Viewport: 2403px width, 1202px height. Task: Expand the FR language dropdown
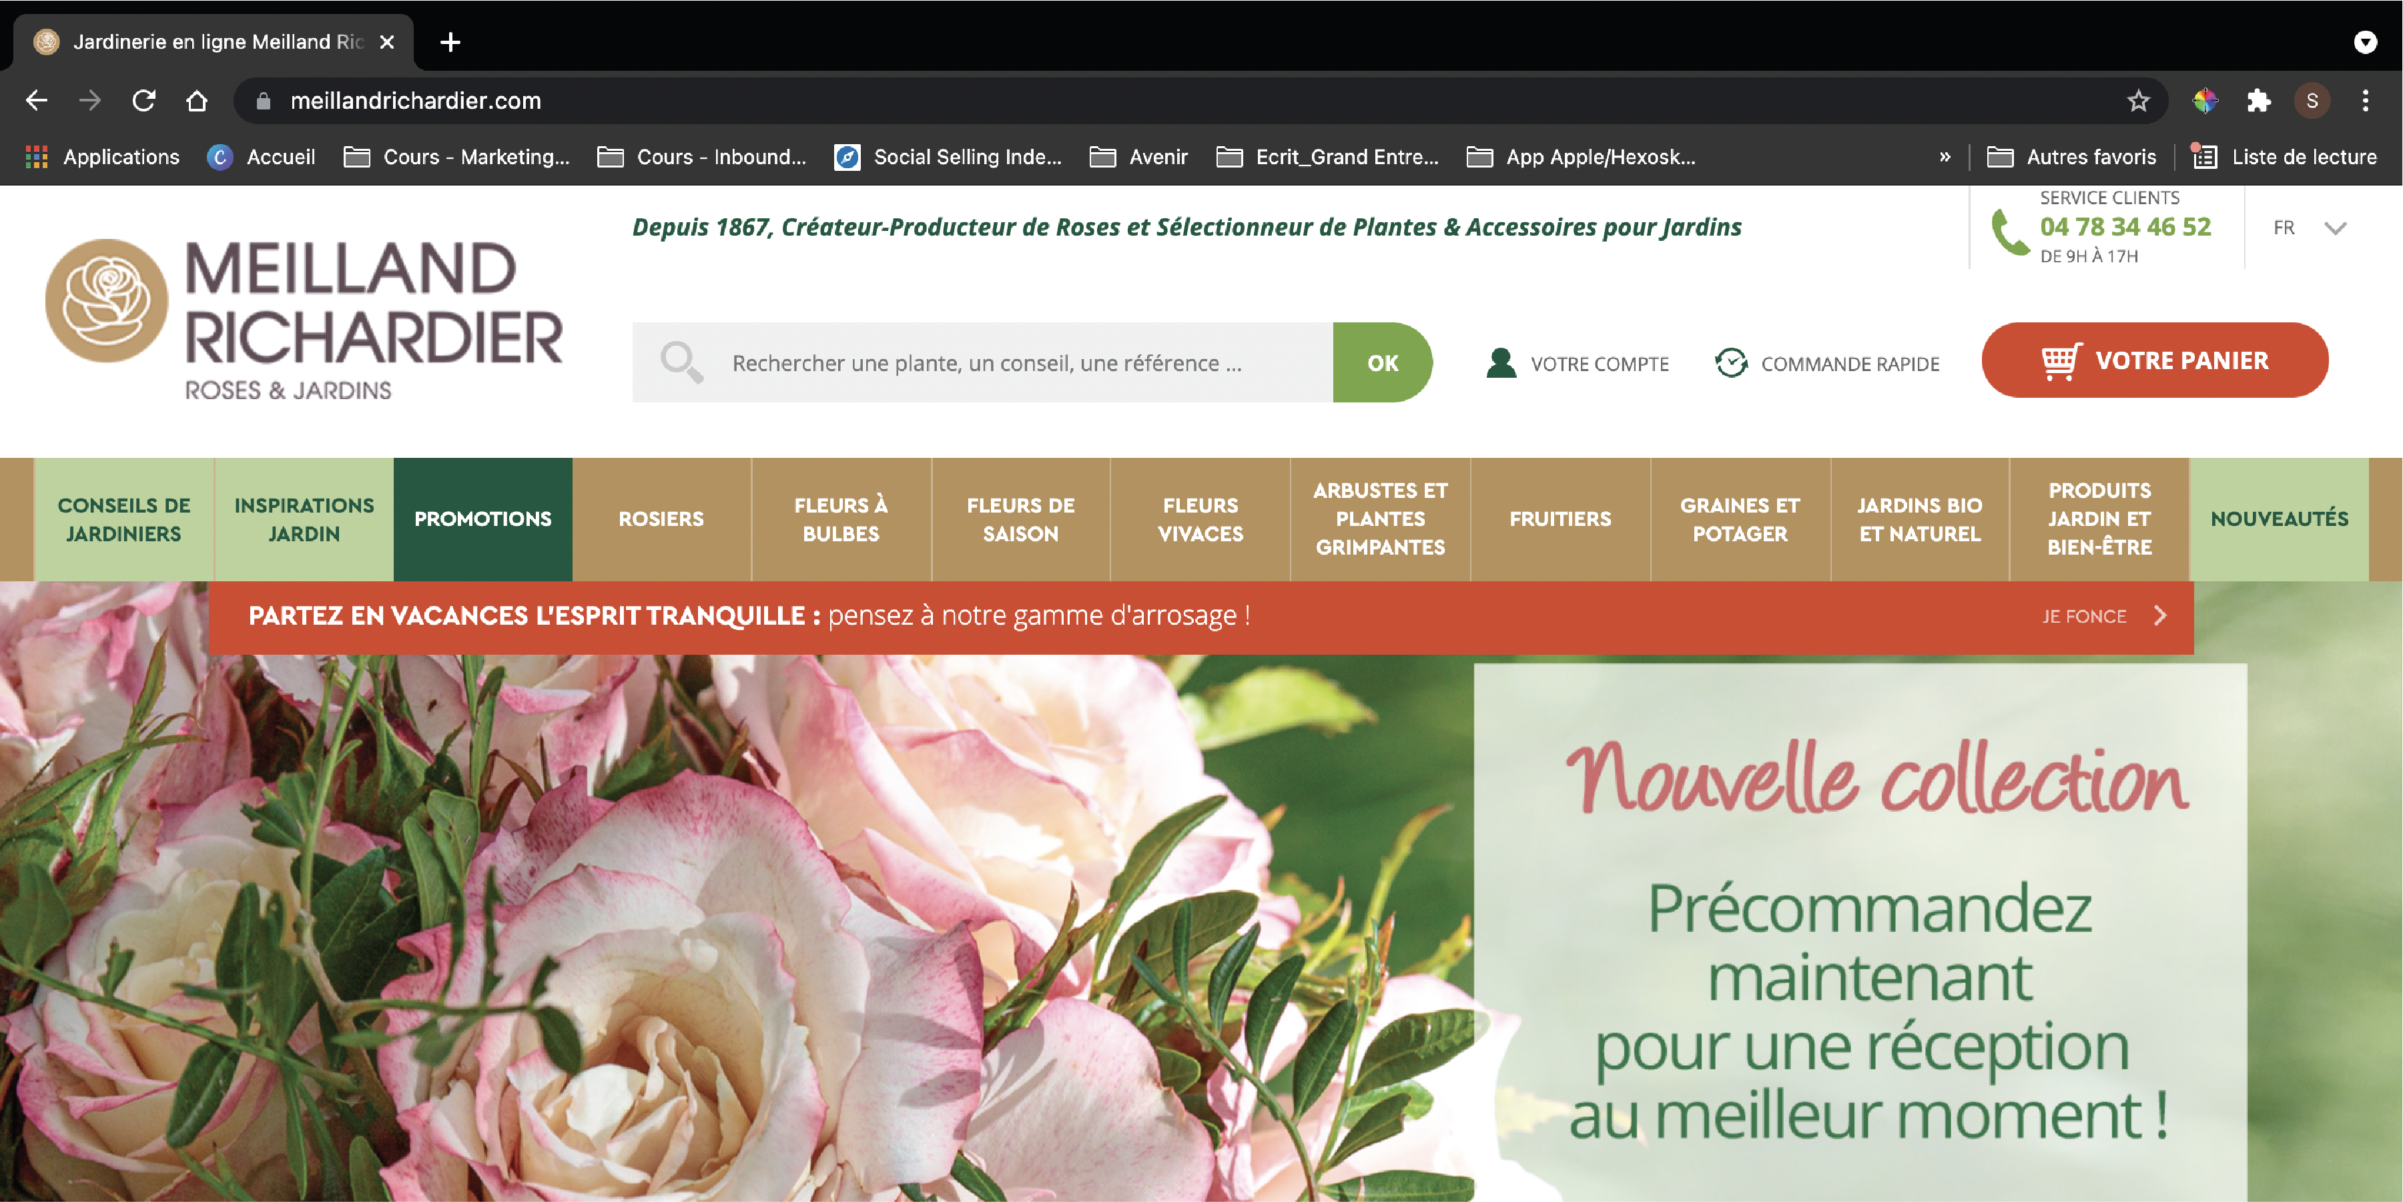2335,229
